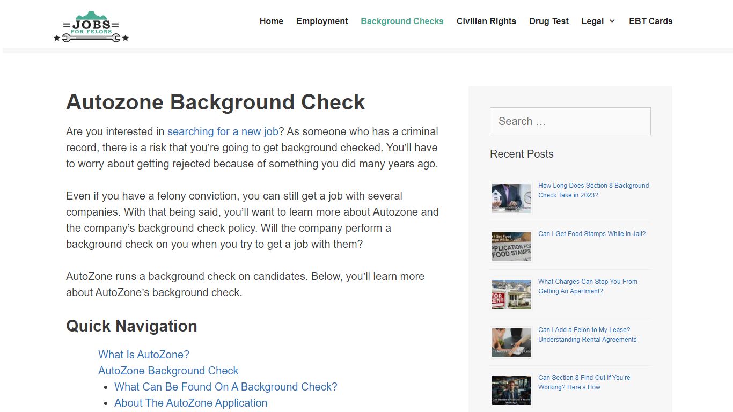Click the 'Recent Posts' sidebar heading
The height and width of the screenshot is (412, 733).
click(522, 154)
